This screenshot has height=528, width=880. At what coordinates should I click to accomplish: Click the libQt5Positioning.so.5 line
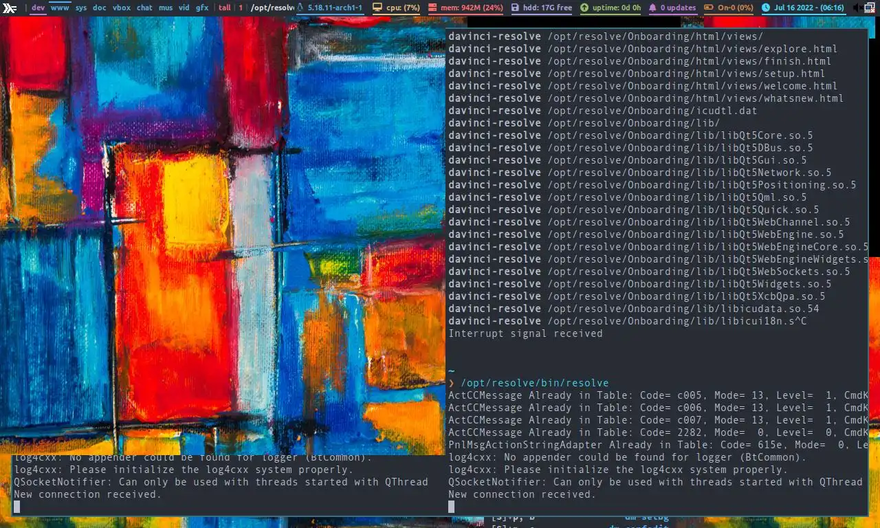652,185
